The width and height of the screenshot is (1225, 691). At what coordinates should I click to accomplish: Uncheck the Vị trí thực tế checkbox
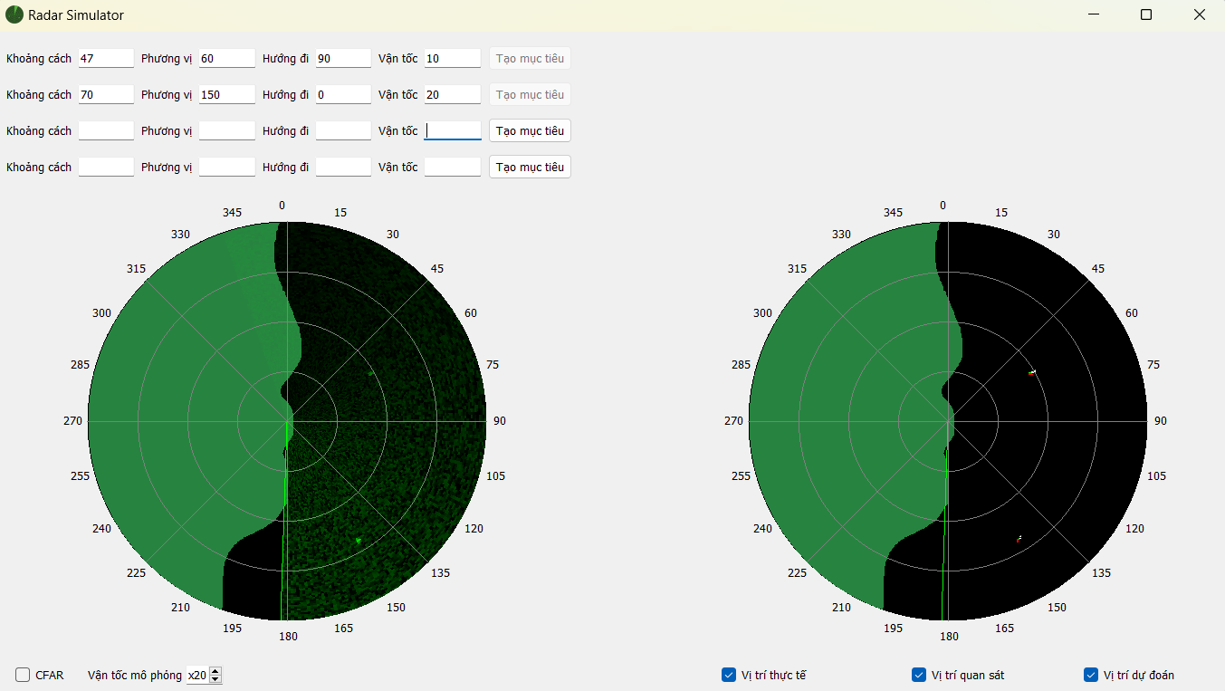729,675
